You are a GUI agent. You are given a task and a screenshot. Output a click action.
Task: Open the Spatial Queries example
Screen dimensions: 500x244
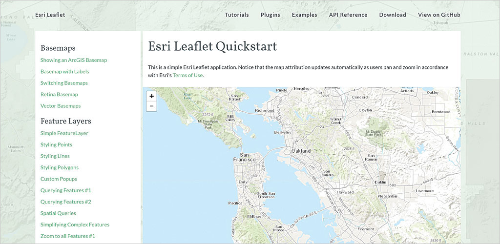(58, 213)
